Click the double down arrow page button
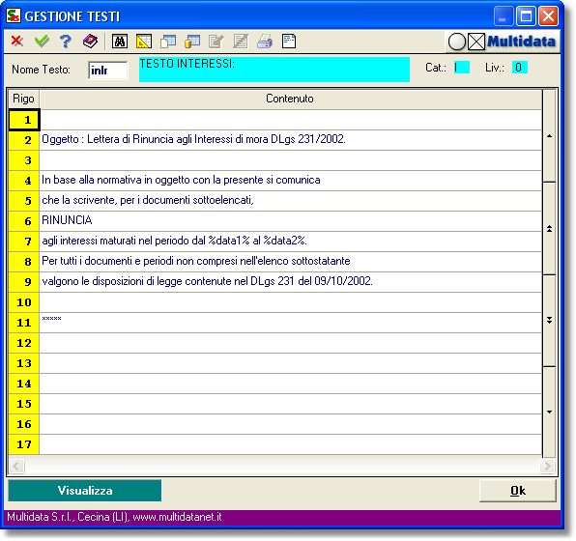The height and width of the screenshot is (541, 576). [x=549, y=321]
